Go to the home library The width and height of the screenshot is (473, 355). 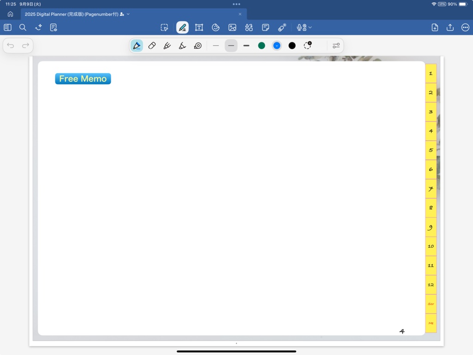[x=10, y=14]
